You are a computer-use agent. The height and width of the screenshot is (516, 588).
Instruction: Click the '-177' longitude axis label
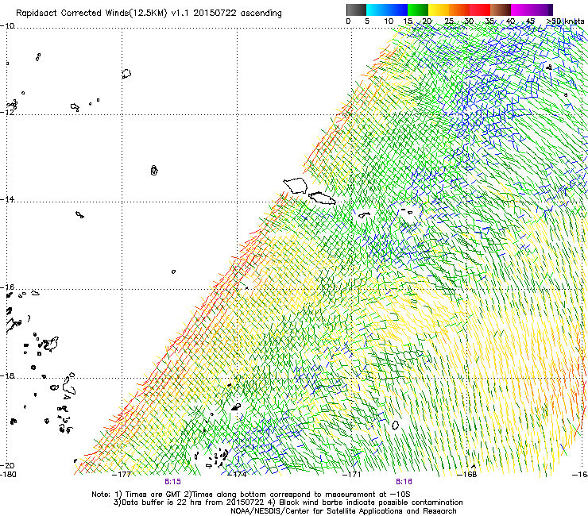coord(122,475)
